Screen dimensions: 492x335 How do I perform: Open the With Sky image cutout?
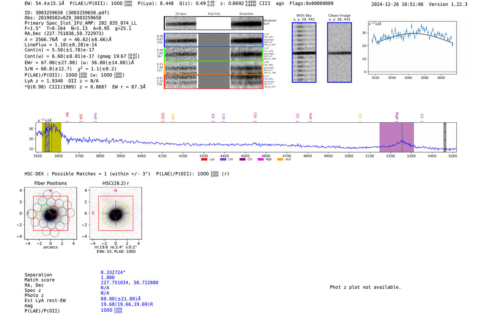(304, 52)
